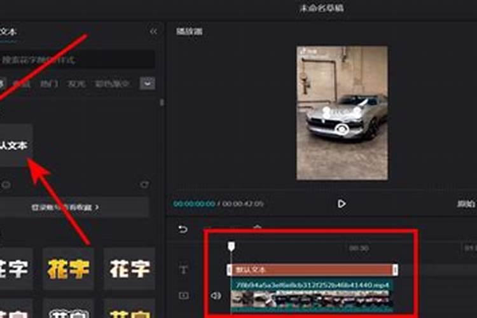Click the video track icon
Viewport: 477px width, 318px height.
(x=183, y=295)
